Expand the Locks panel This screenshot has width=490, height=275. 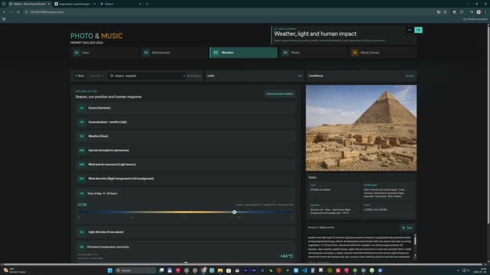pos(254,76)
